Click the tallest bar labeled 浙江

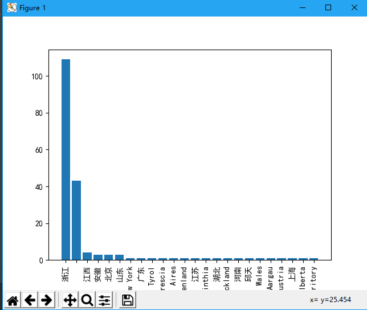pos(66,160)
